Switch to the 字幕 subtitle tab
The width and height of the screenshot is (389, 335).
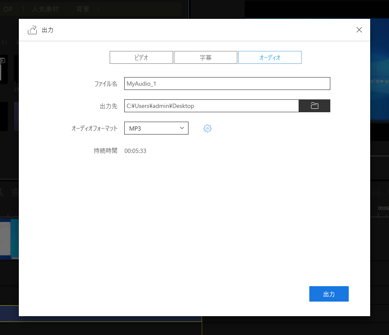click(x=206, y=57)
